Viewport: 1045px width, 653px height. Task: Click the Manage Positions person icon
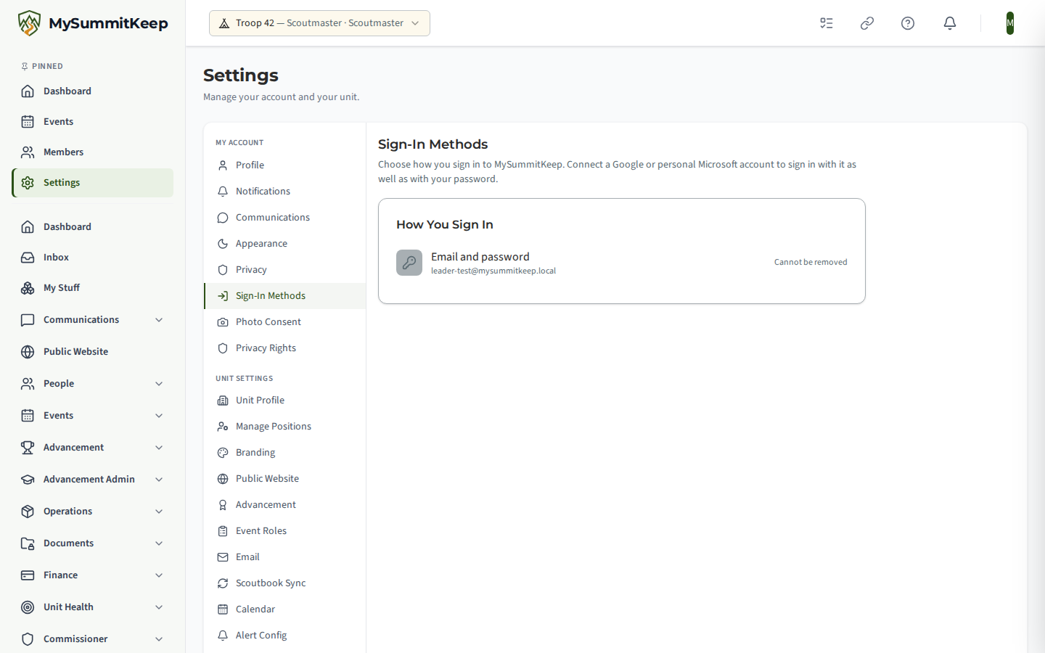coord(223,427)
